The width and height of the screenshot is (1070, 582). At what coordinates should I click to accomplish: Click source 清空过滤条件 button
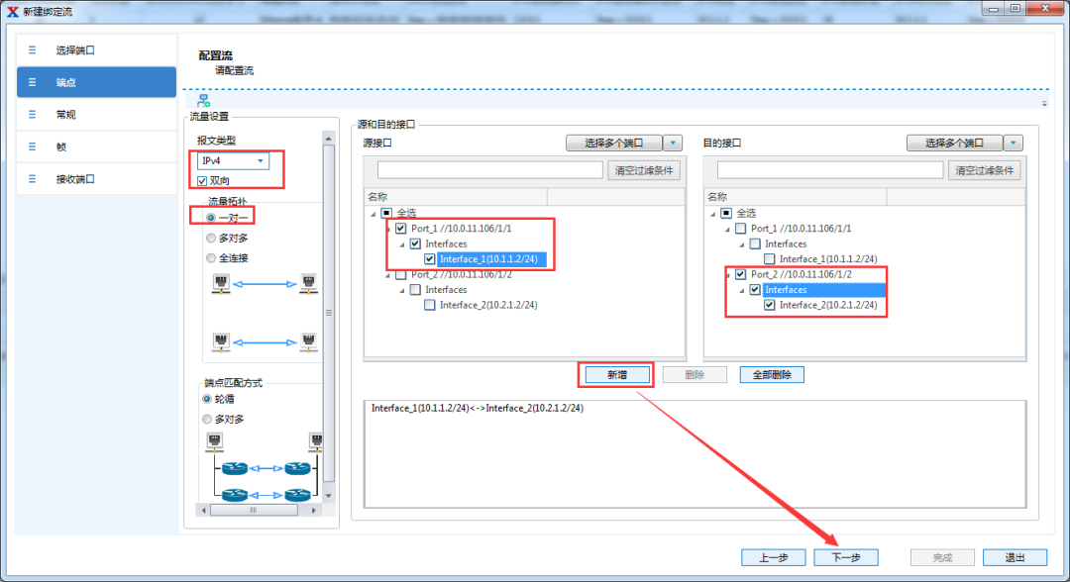[644, 170]
